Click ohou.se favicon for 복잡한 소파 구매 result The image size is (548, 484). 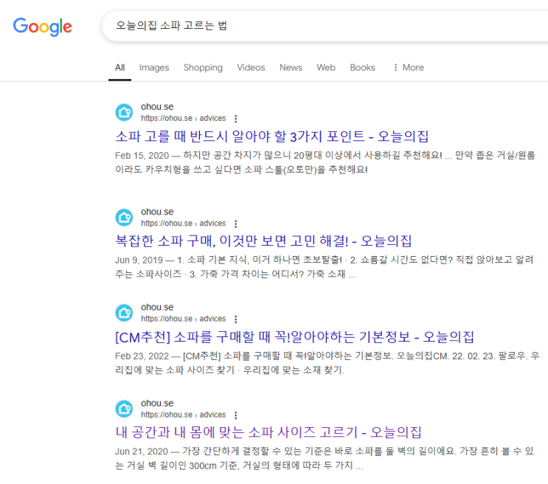coord(124,218)
